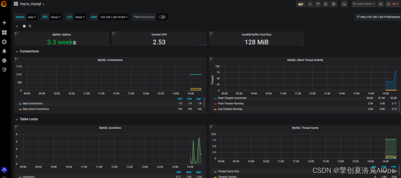Screen dimensions: 401x178
Task: Click info corner of Client Thread Activity panel
Action: coord(211,58)
